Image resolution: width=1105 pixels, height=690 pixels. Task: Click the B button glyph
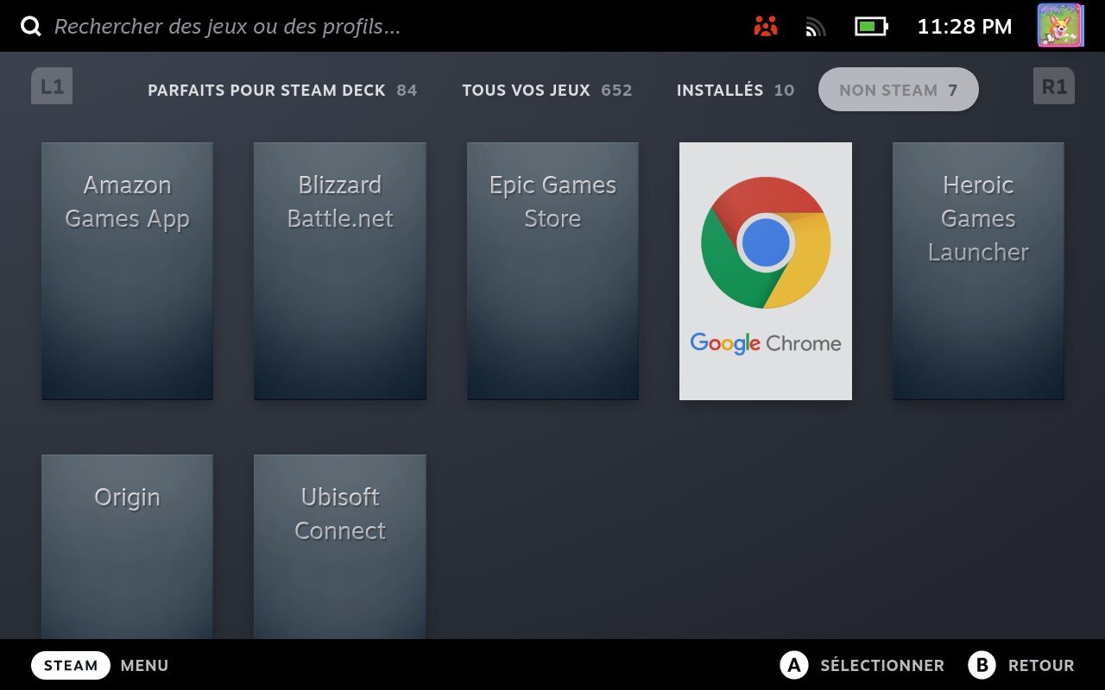982,665
